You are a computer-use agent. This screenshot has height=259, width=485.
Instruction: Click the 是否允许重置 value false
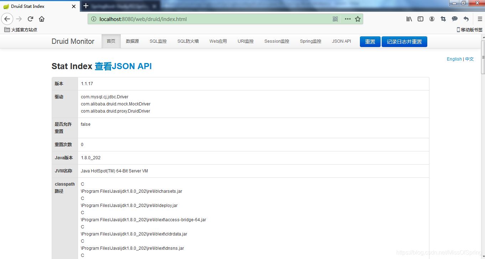(86, 124)
